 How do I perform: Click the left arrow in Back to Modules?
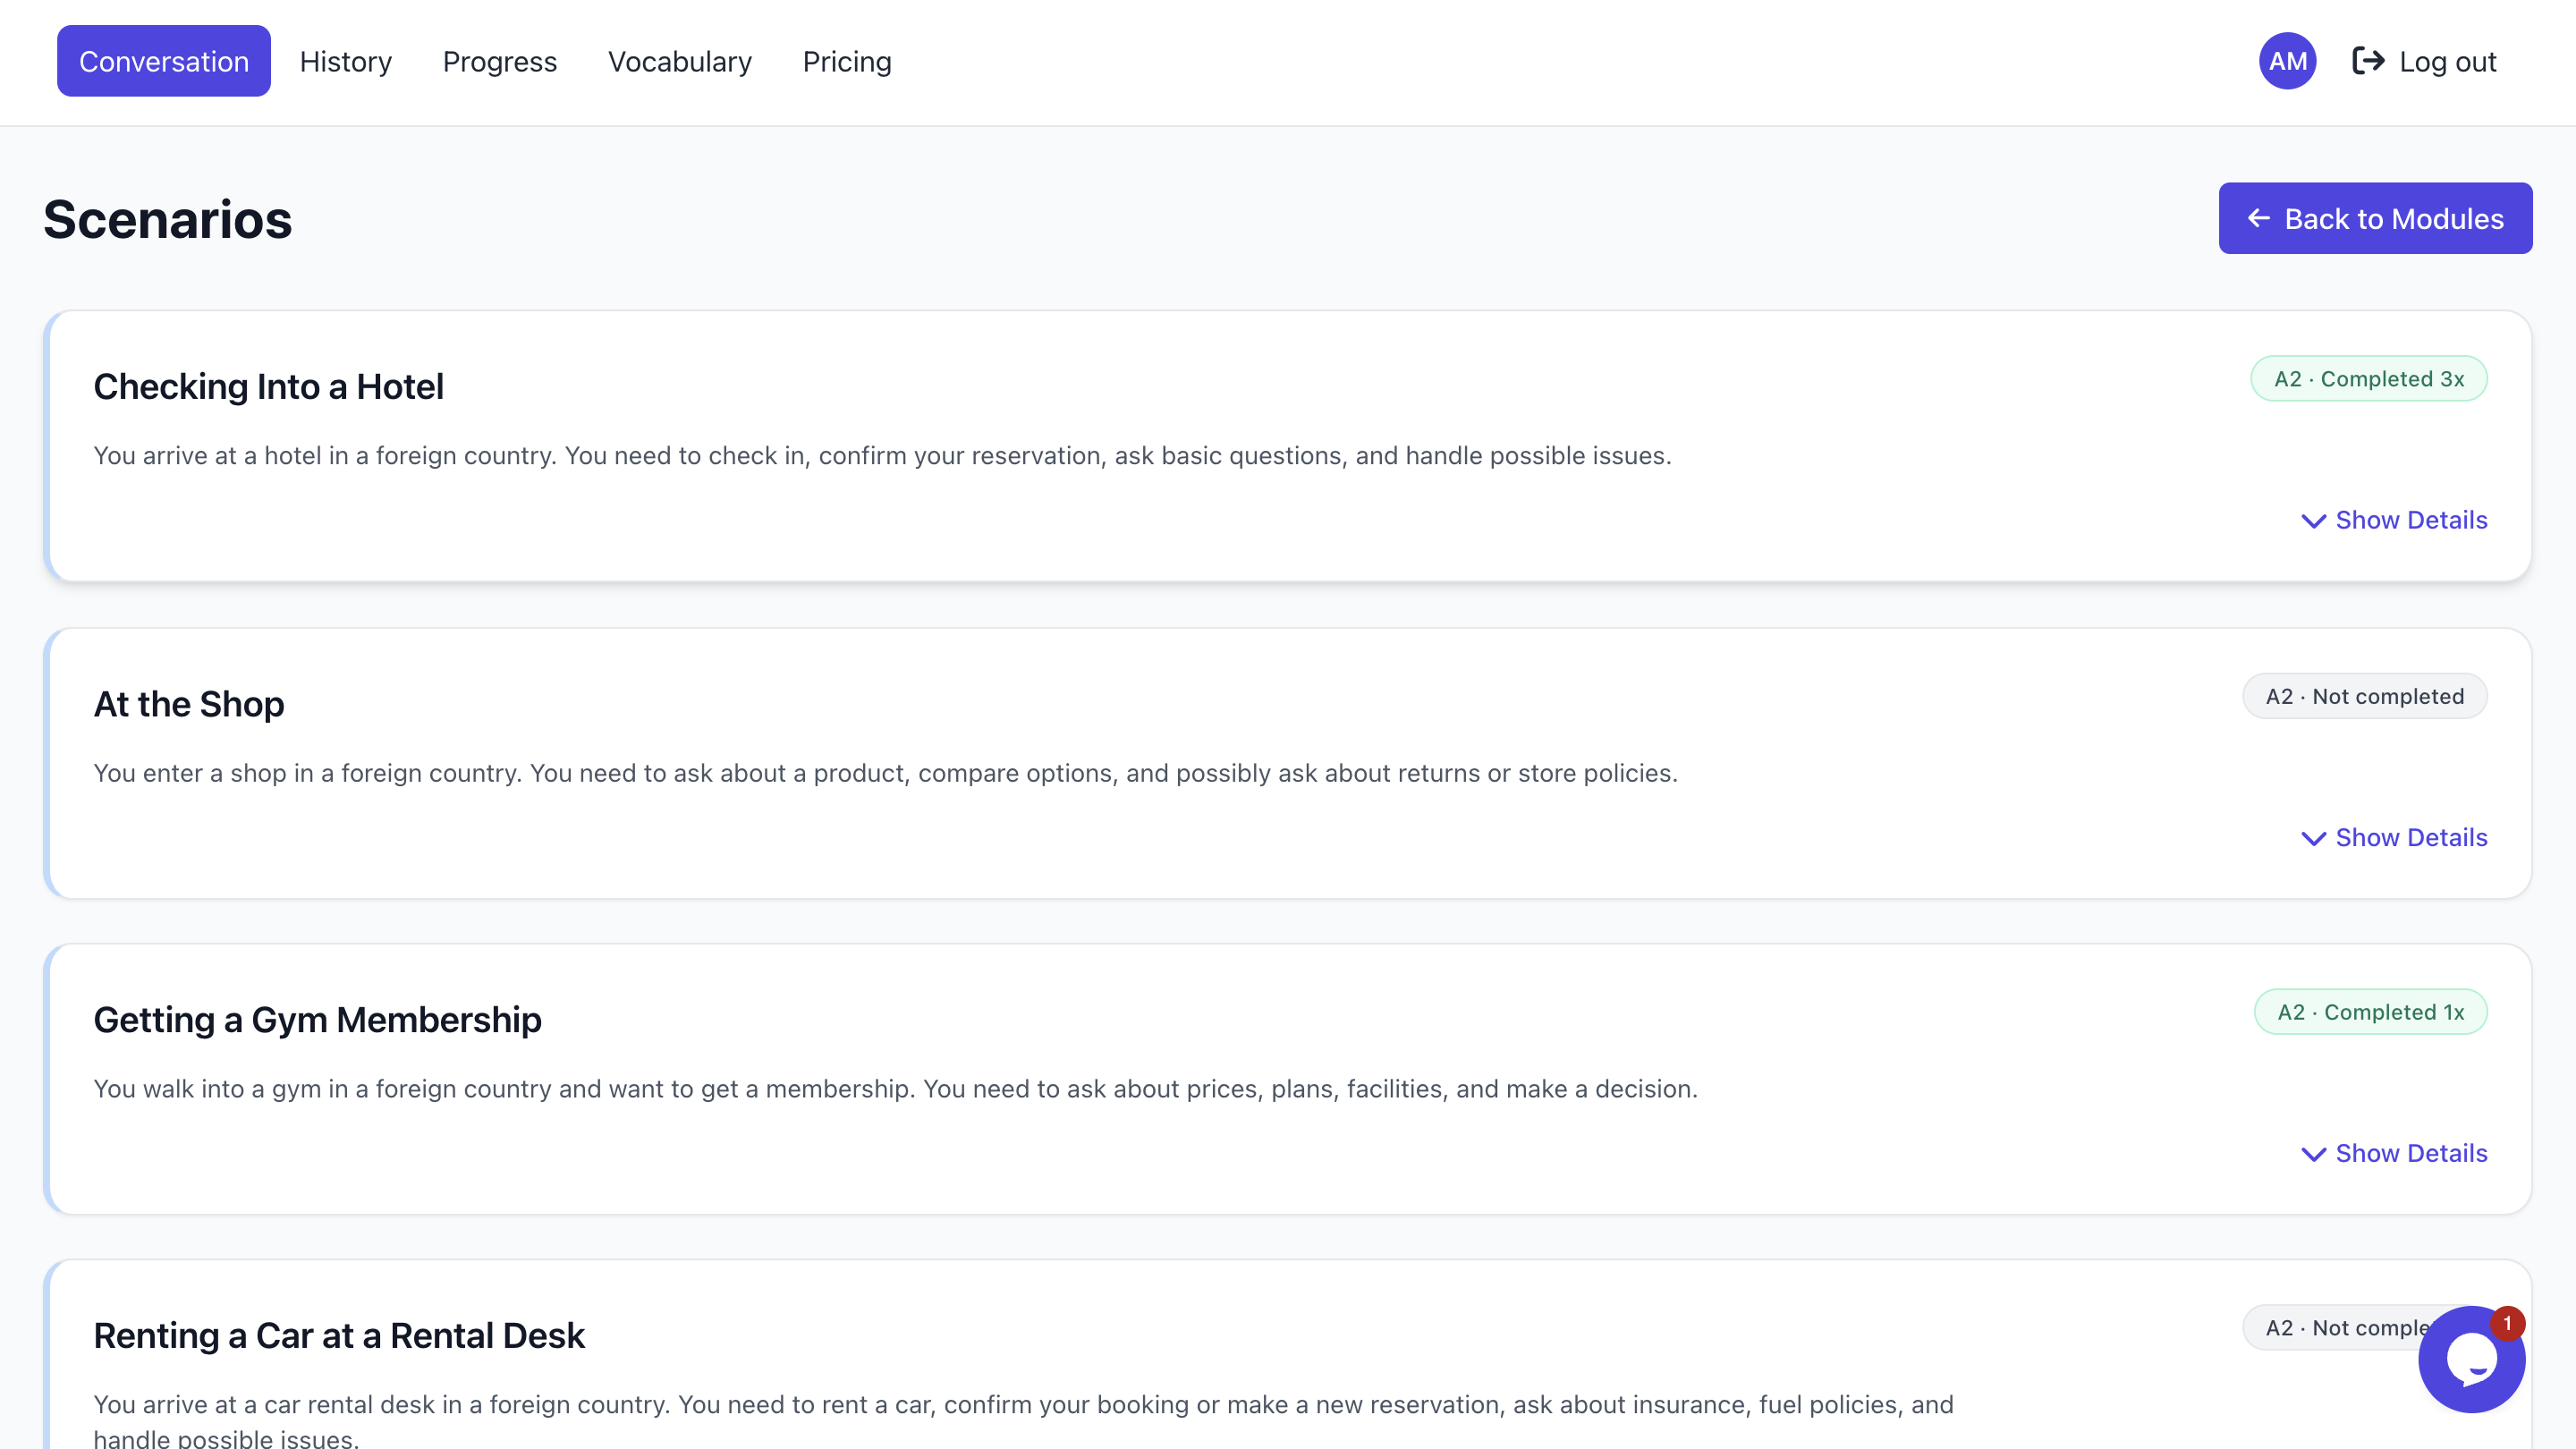[x=2258, y=218]
